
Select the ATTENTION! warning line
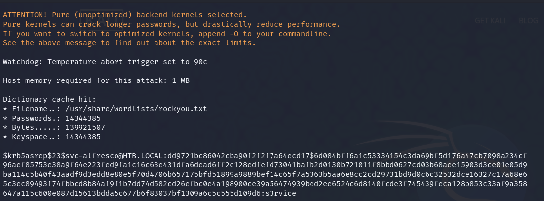[x=125, y=15]
